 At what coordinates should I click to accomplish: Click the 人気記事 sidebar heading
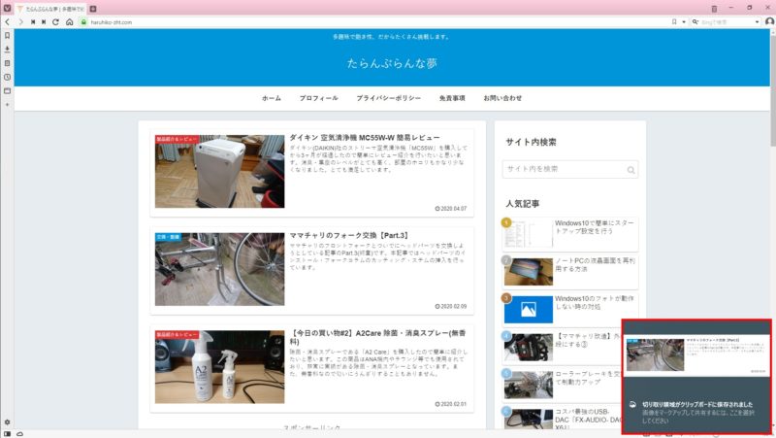point(523,204)
